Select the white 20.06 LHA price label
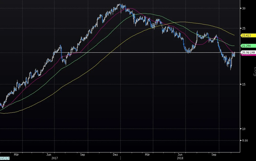This screenshot has height=161, width=256. pos(248,52)
